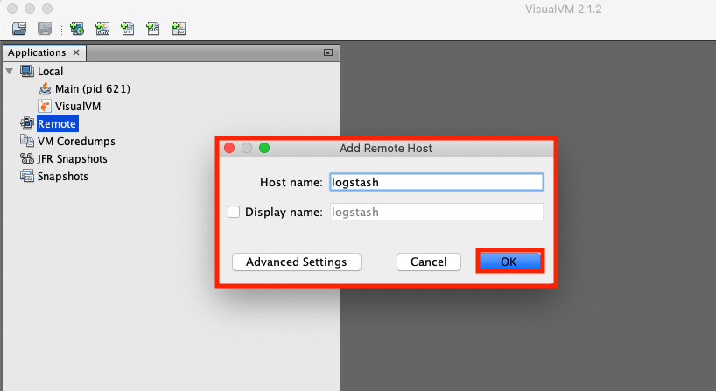Confirm the remote host with OK
This screenshot has height=391, width=716.
coord(509,262)
